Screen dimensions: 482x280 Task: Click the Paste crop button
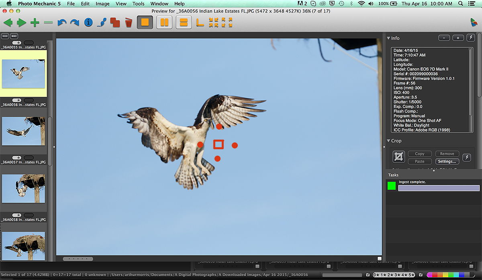pyautogui.click(x=420, y=161)
